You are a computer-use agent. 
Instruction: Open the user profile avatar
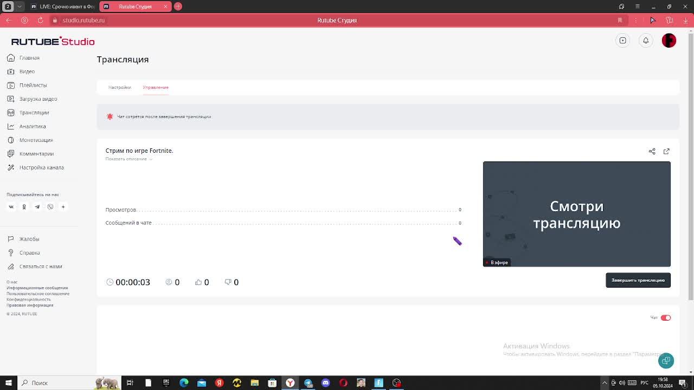click(669, 41)
